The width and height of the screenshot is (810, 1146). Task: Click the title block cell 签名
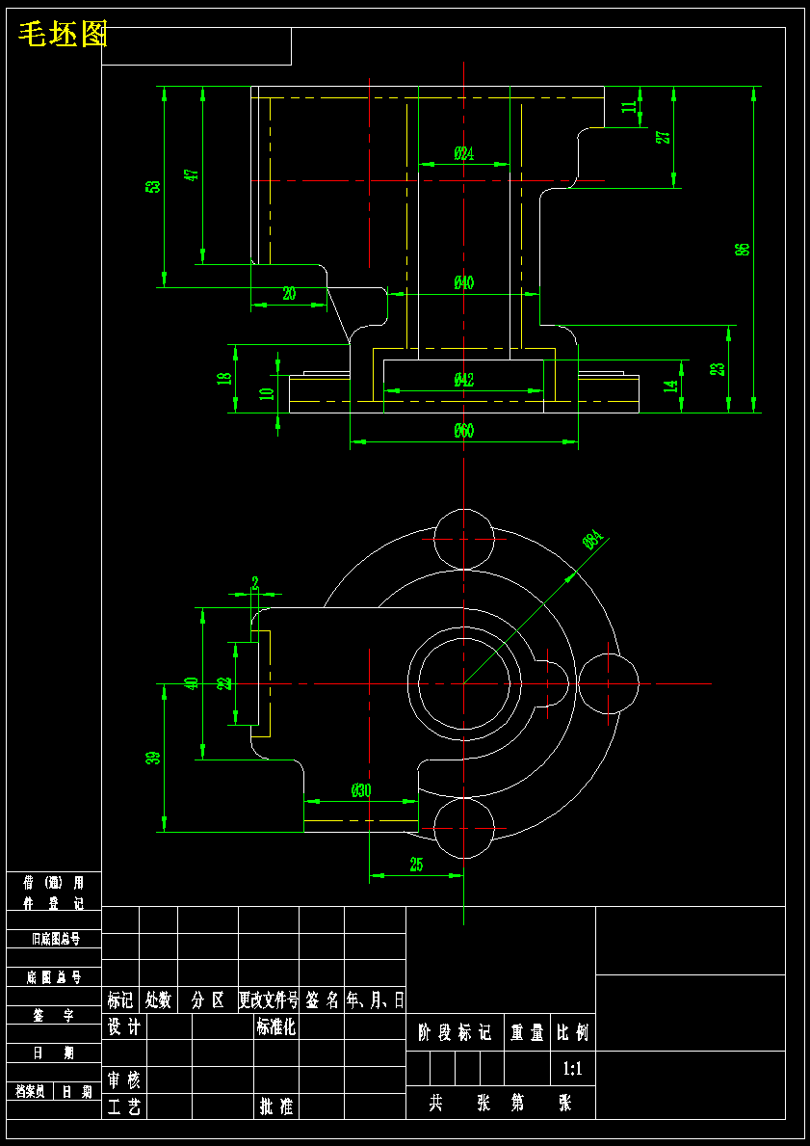point(322,1000)
